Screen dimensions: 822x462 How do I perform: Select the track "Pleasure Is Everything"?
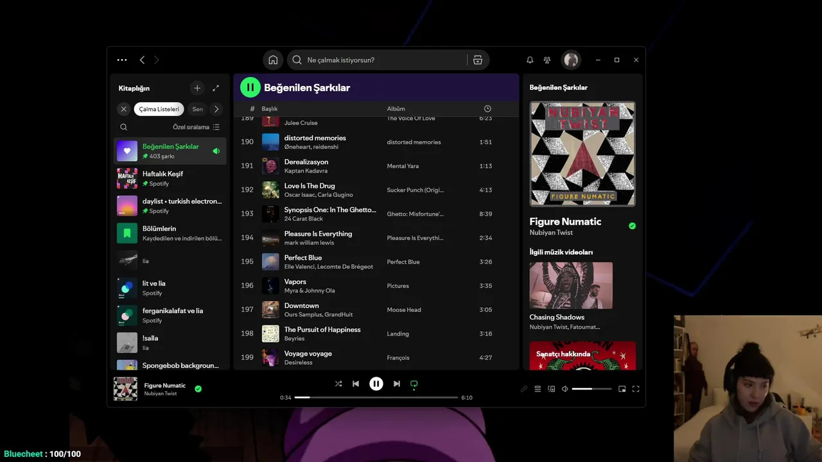pyautogui.click(x=318, y=234)
